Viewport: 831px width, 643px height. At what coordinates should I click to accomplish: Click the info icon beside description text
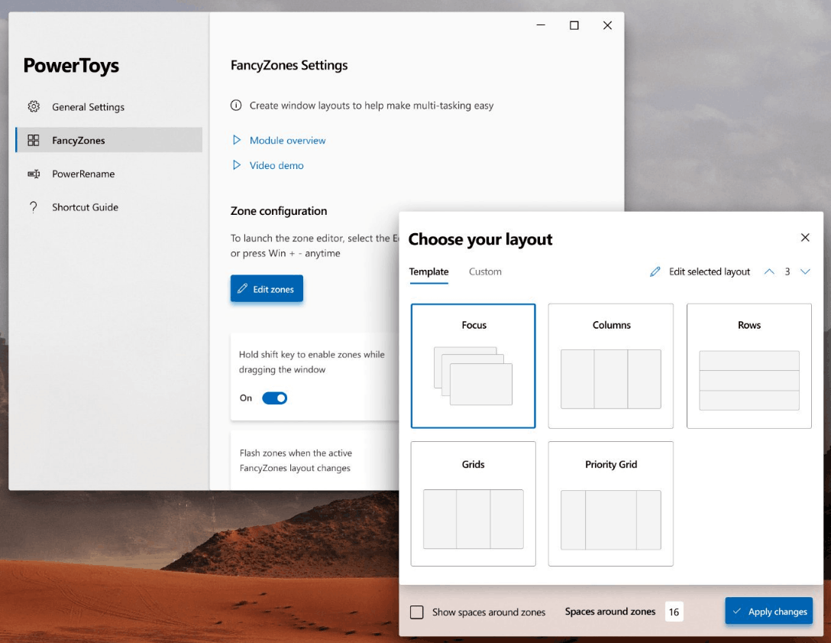coord(236,105)
